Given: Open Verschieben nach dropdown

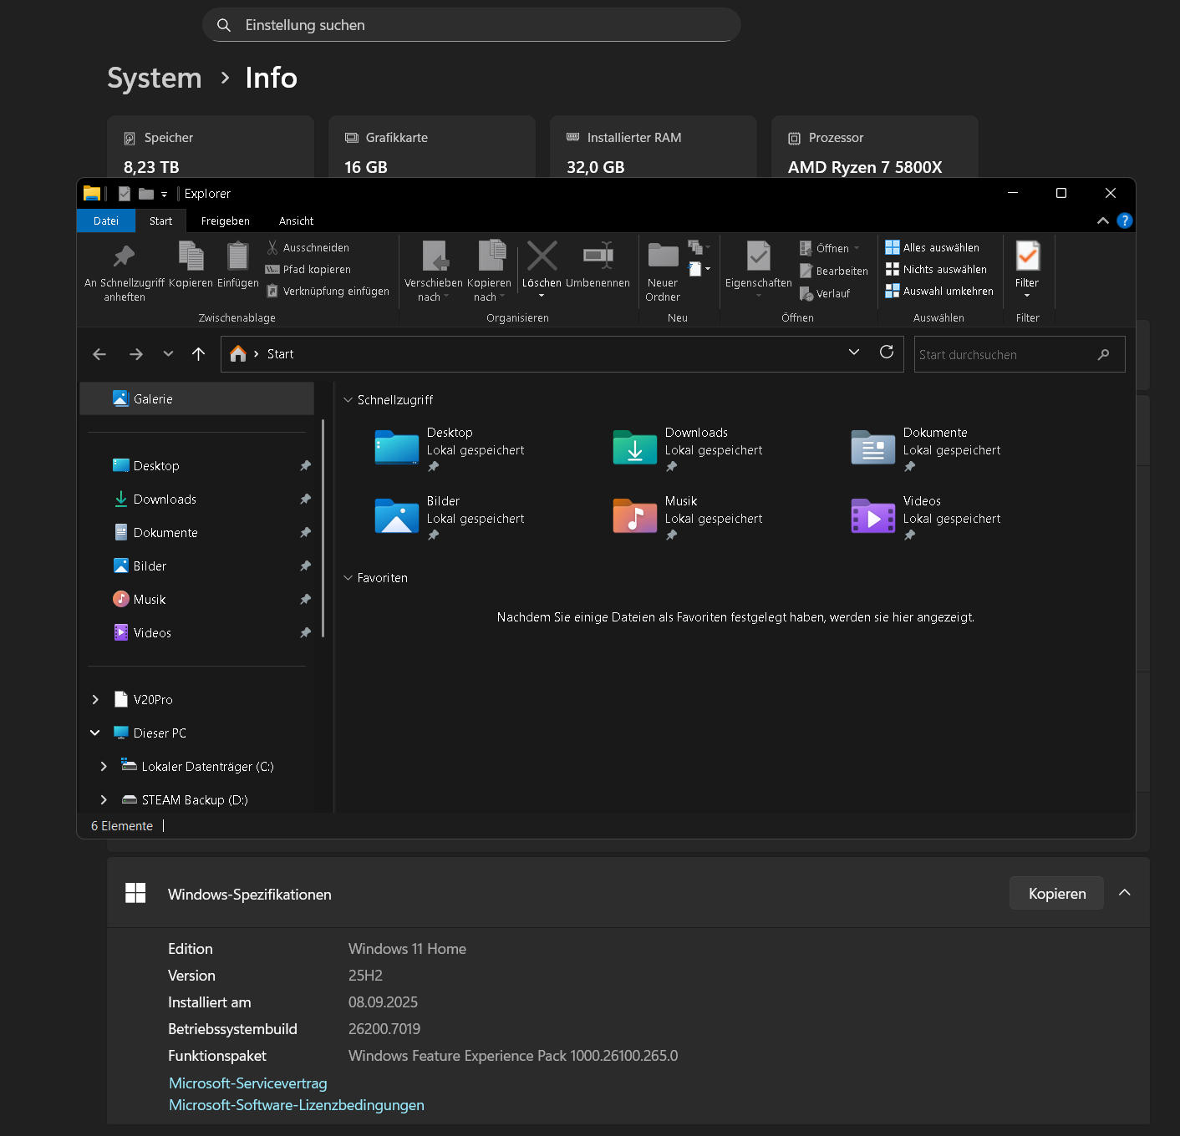Looking at the screenshot, I should point(434,271).
